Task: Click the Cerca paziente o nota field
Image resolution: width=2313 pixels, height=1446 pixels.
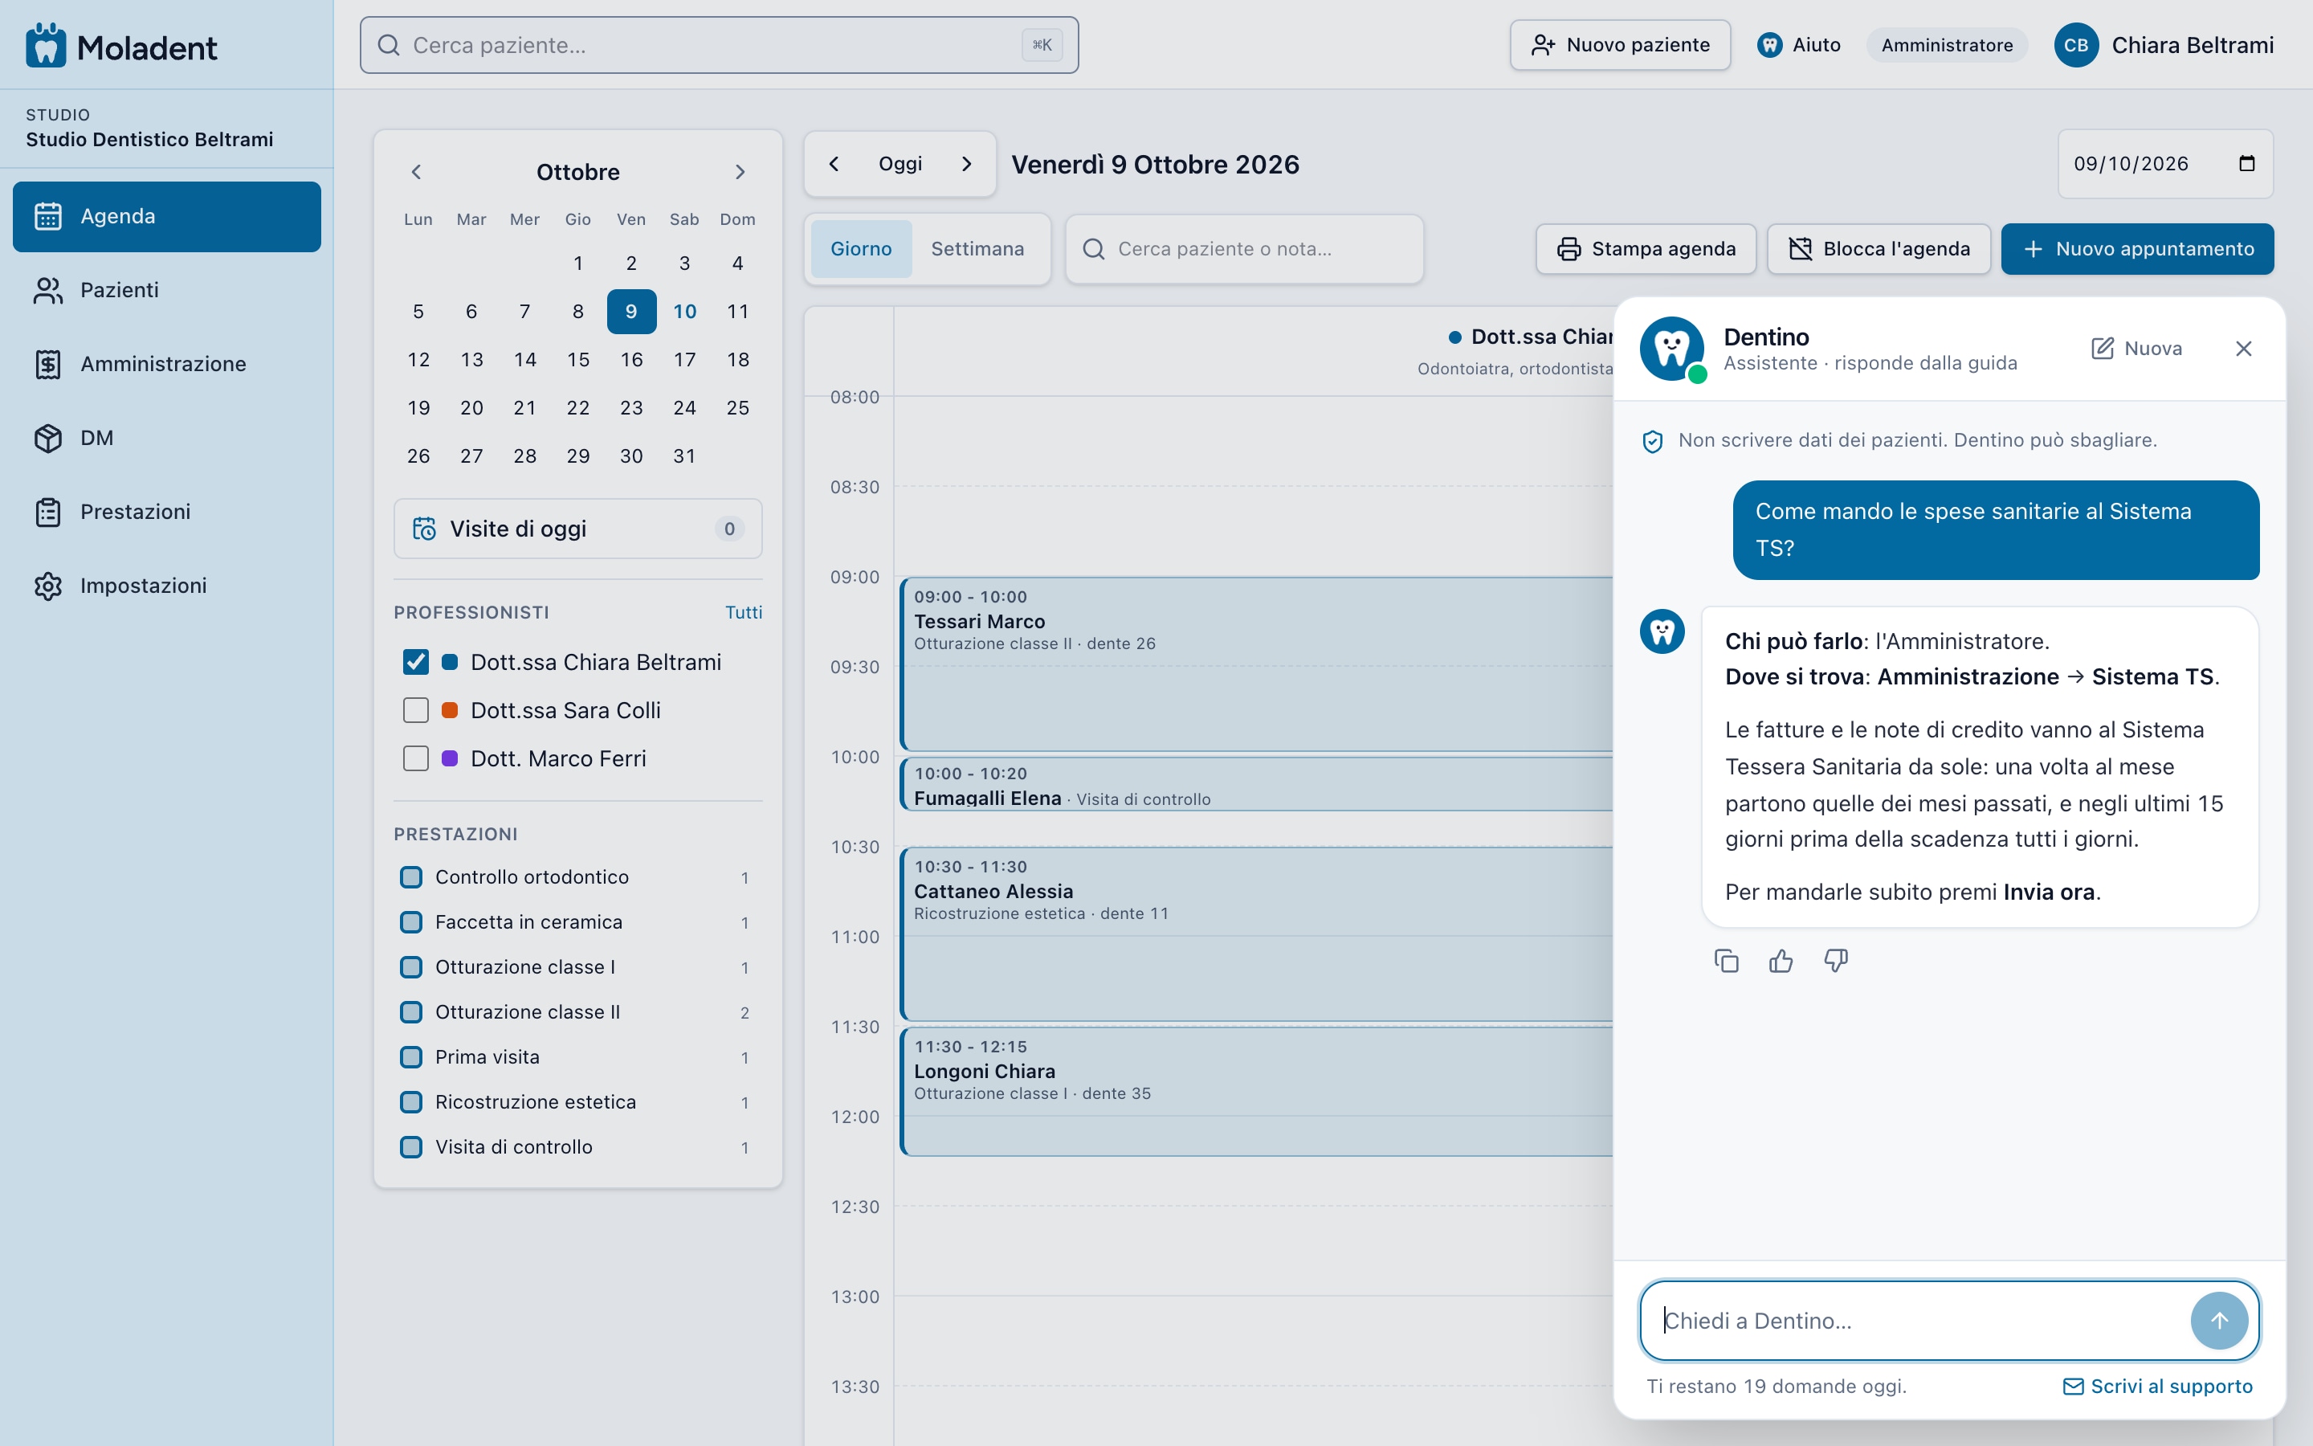Action: (1244, 249)
